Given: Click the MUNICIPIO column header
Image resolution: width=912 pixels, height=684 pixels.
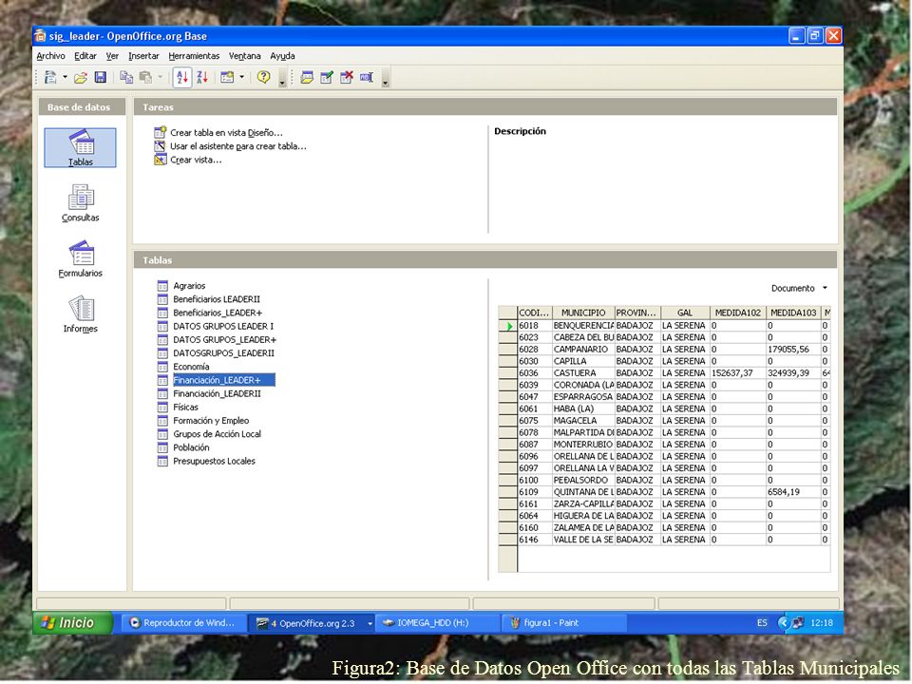Looking at the screenshot, I should point(583,313).
